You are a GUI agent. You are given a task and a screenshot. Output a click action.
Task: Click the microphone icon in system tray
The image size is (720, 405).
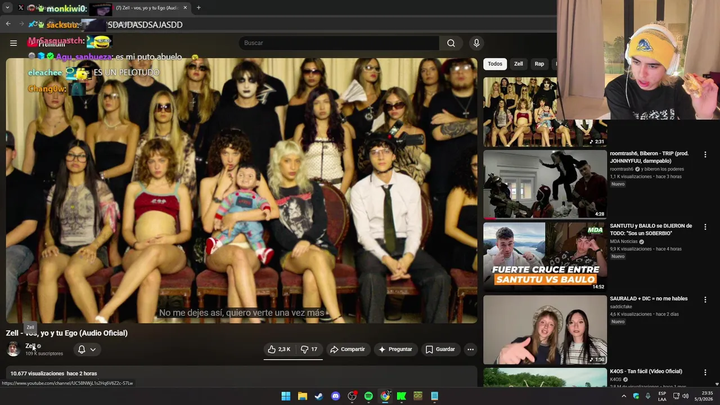tap(647, 396)
